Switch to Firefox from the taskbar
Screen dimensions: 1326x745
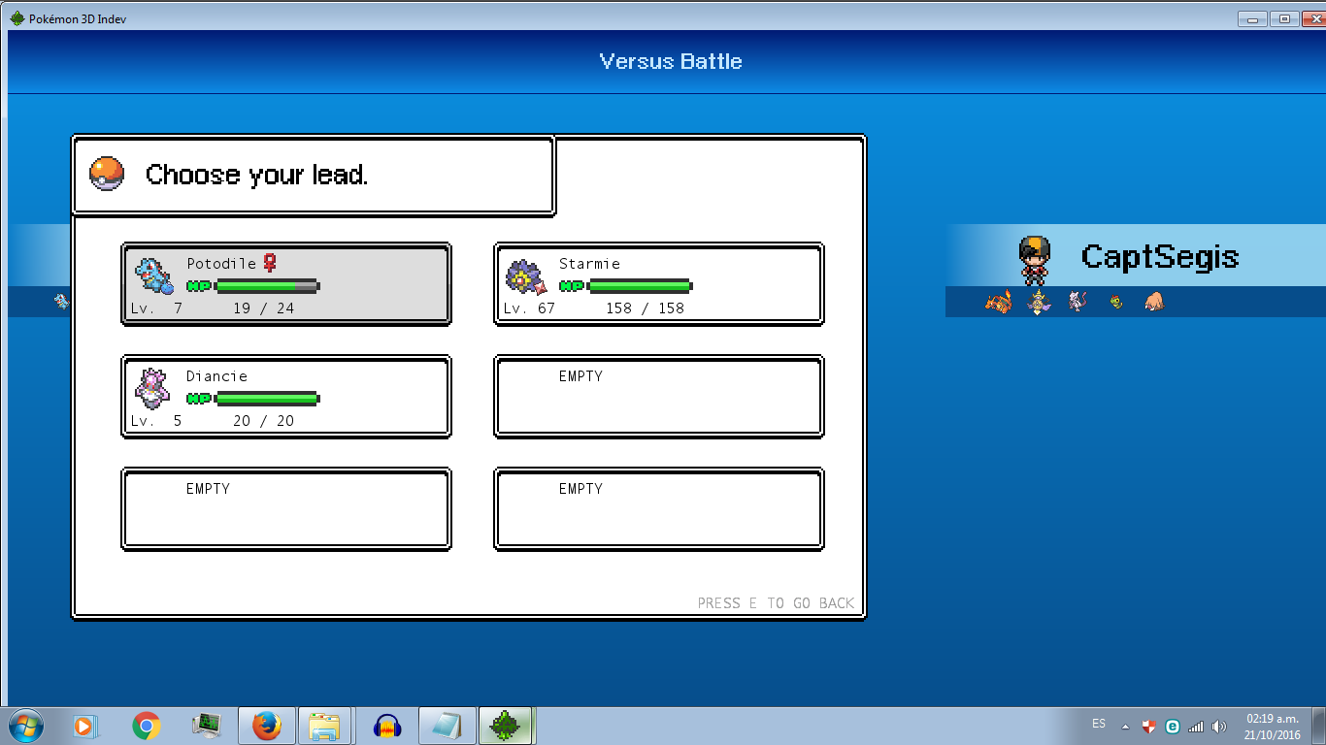(x=266, y=726)
